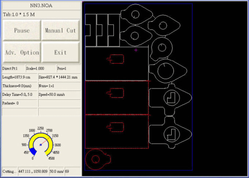The height and width of the screenshot is (178, 249).
Task: Click the Speed=50.0 mm/s field
Action: point(59,94)
